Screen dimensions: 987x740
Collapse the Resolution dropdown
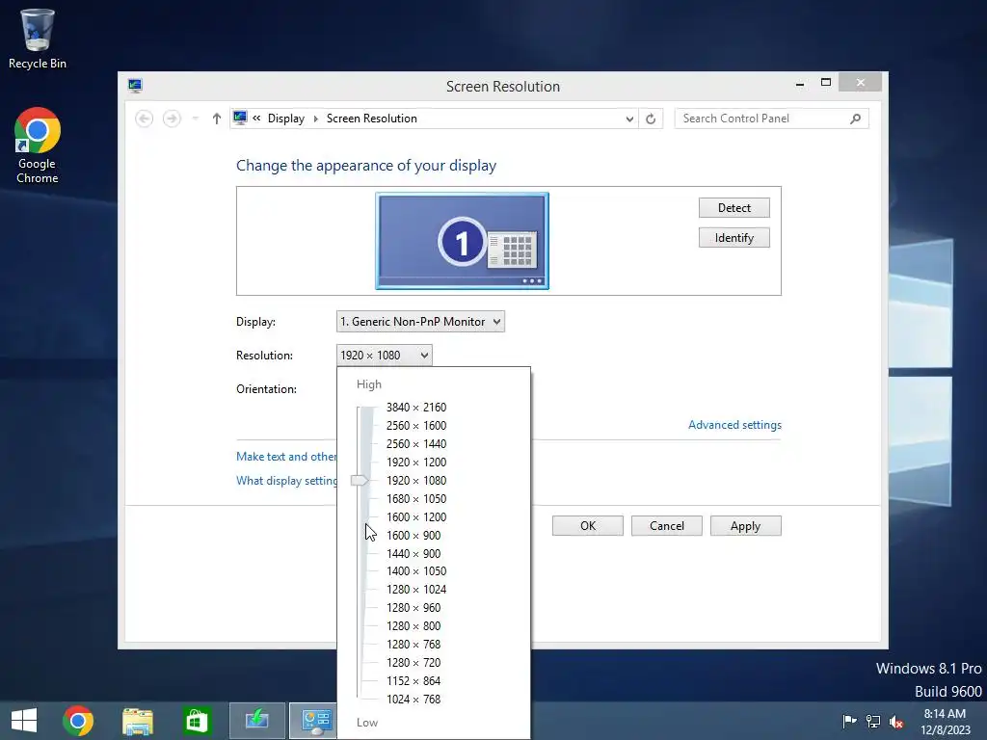385,356
